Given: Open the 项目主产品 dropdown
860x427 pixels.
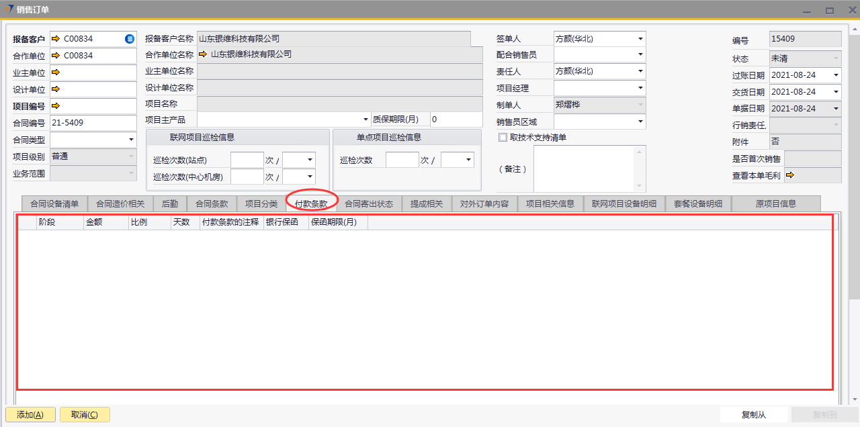Looking at the screenshot, I should pos(366,120).
